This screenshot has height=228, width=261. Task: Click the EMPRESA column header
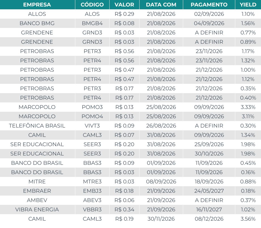(x=37, y=5)
